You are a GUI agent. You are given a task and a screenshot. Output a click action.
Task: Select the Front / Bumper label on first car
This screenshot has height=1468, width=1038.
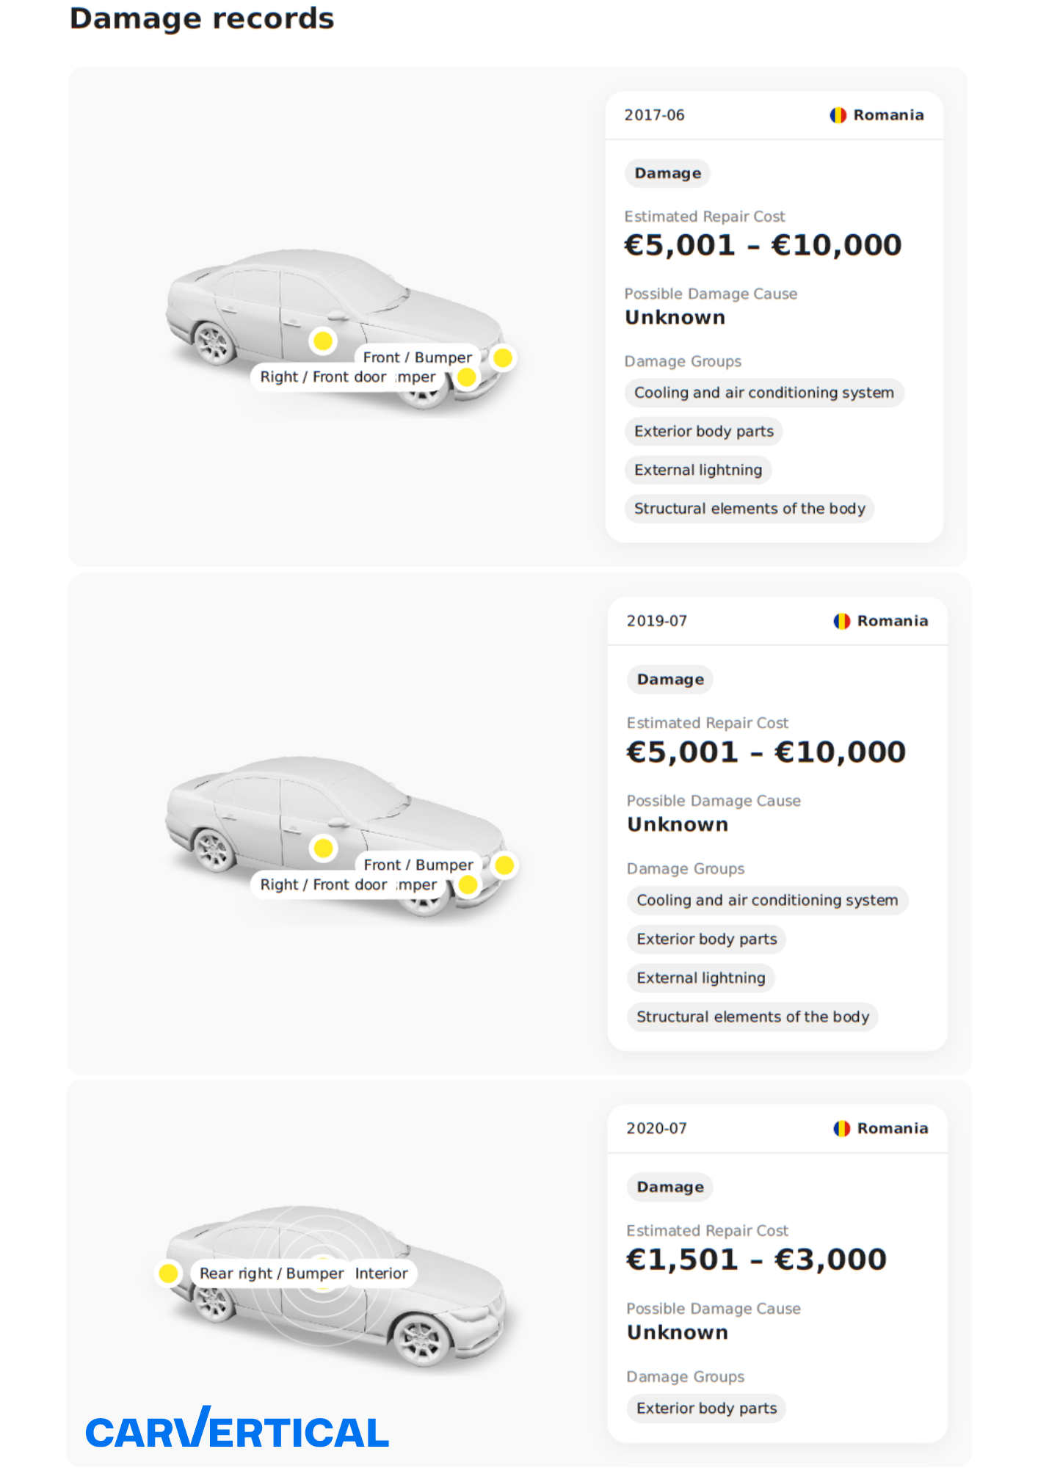click(x=417, y=357)
